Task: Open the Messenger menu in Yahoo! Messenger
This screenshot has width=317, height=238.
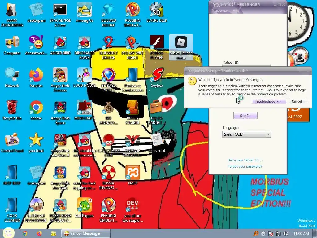Action: (219, 11)
